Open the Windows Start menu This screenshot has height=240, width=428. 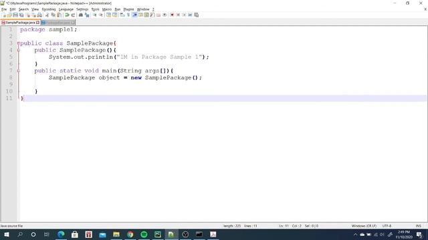7,234
